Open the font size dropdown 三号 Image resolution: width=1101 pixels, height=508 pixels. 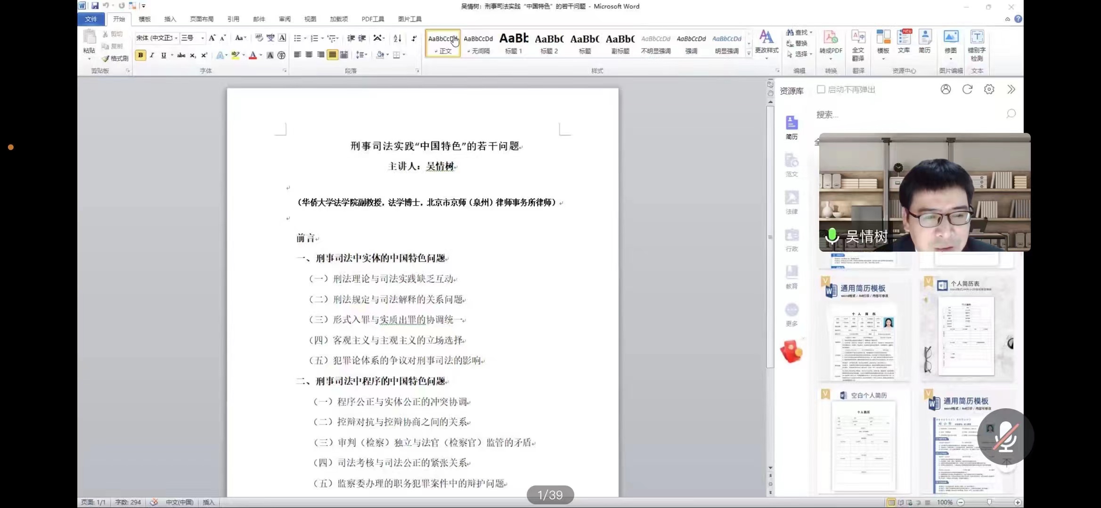tap(203, 38)
